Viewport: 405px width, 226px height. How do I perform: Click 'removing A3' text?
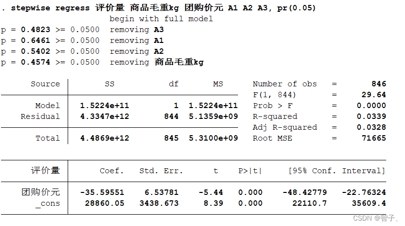(x=137, y=30)
